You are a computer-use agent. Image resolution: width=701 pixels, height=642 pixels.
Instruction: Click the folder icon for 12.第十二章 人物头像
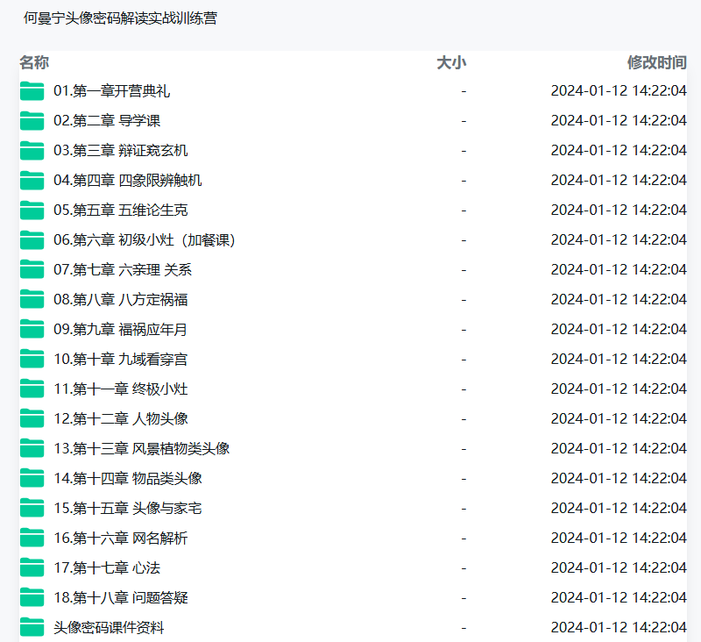[x=32, y=418]
